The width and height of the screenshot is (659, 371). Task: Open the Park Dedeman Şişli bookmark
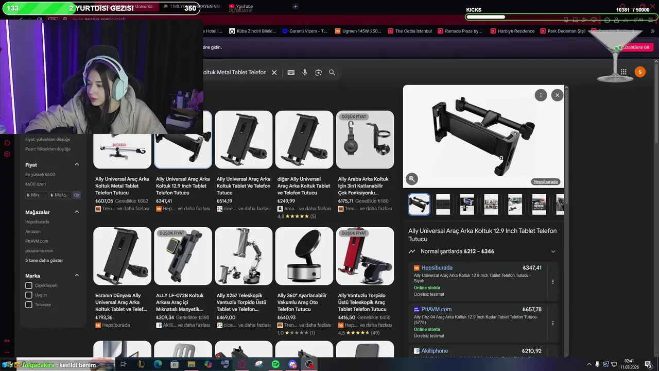(563, 31)
